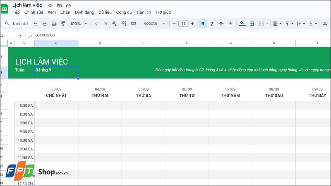Check the cloud save status icon
The width and height of the screenshot is (331, 186).
(x=68, y=5)
